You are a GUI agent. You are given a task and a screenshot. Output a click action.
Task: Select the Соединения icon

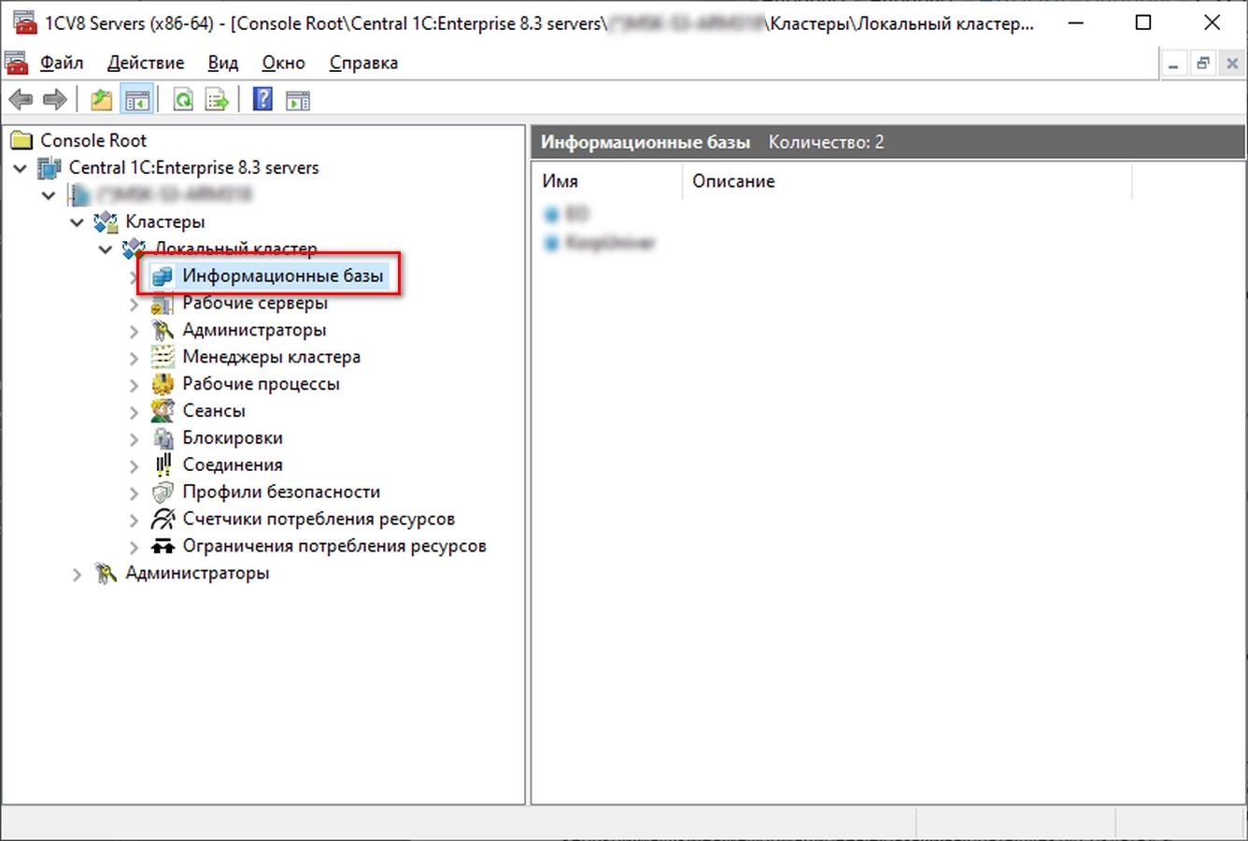tap(163, 465)
